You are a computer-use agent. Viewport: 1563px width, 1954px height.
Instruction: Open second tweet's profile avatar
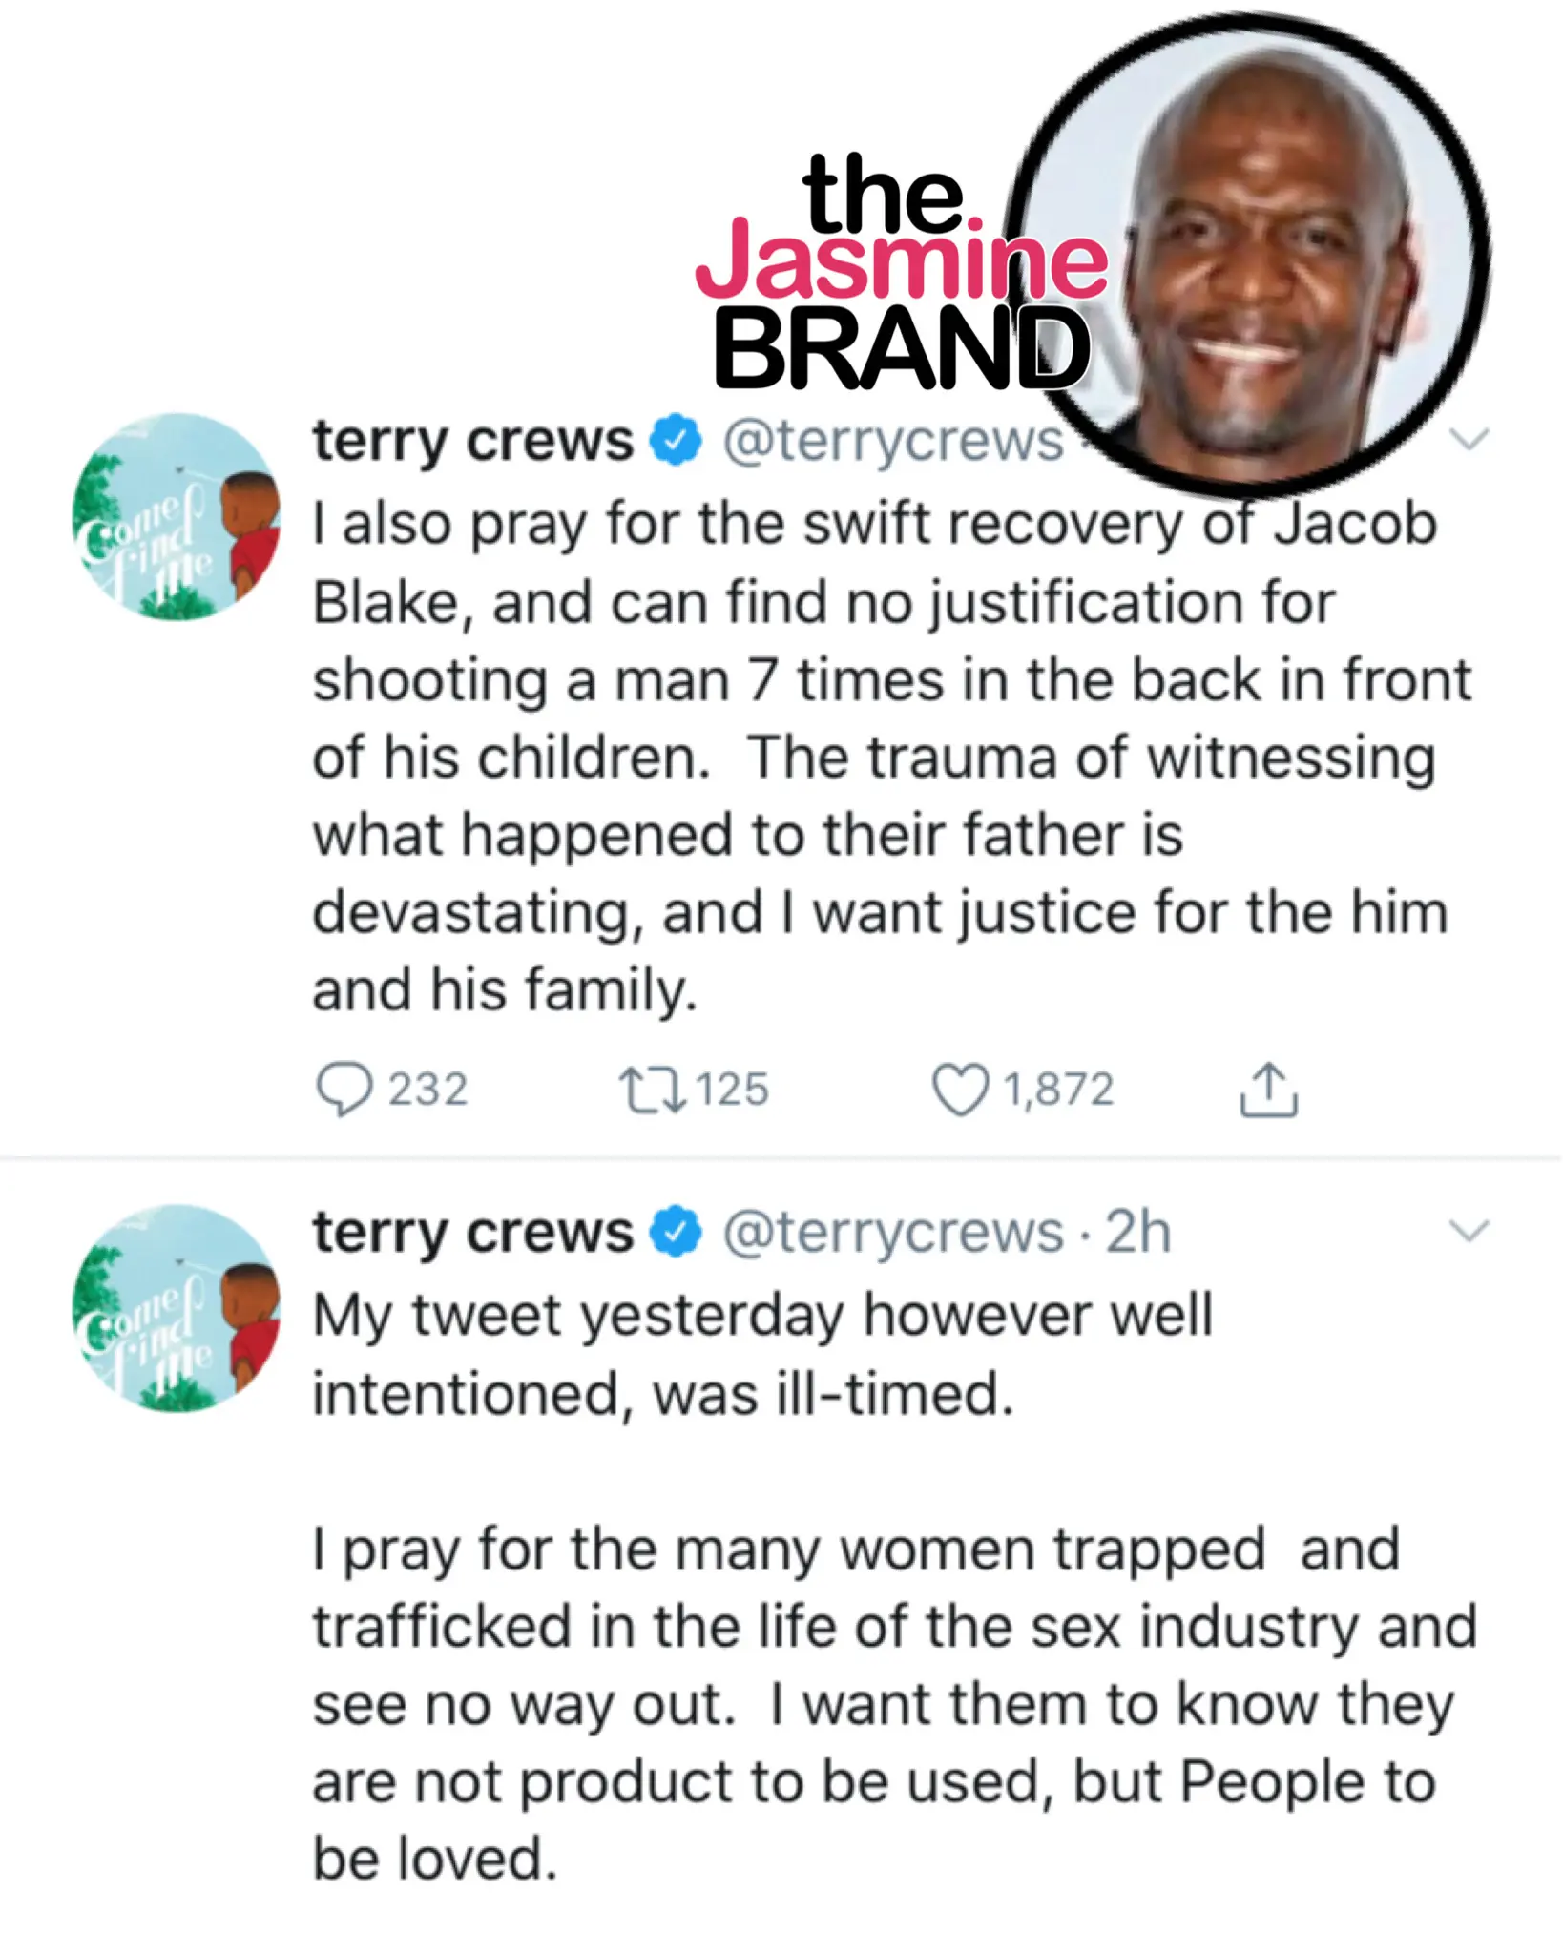(177, 1308)
